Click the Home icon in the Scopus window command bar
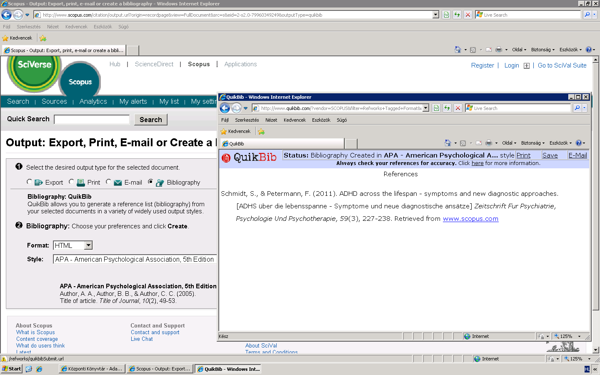 pos(458,50)
